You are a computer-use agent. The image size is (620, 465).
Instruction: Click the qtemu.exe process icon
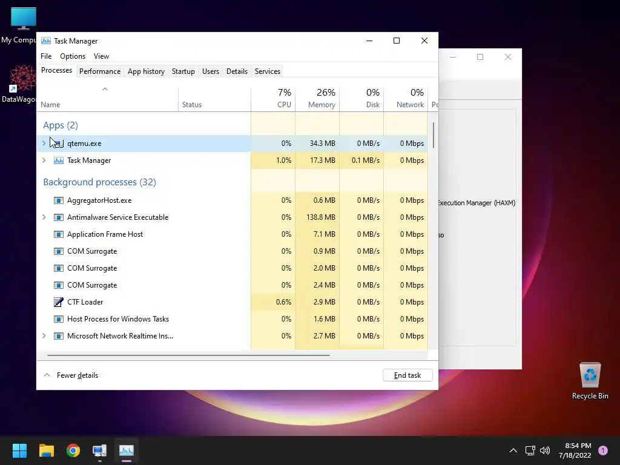tap(58, 143)
